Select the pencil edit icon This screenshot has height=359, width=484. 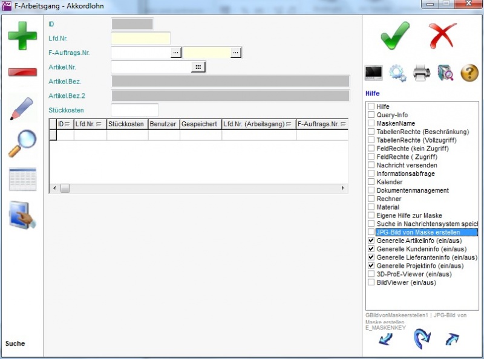click(x=22, y=108)
